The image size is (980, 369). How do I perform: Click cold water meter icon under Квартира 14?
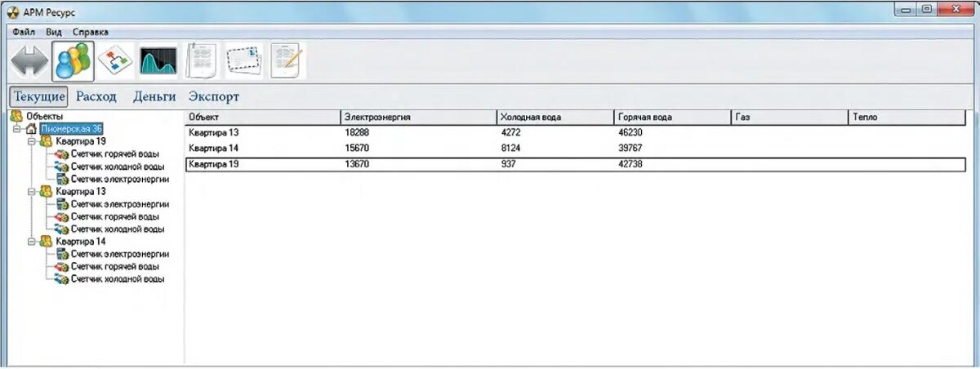tap(62, 279)
